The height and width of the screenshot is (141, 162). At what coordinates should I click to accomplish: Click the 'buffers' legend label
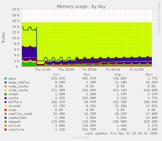[x=15, y=102]
